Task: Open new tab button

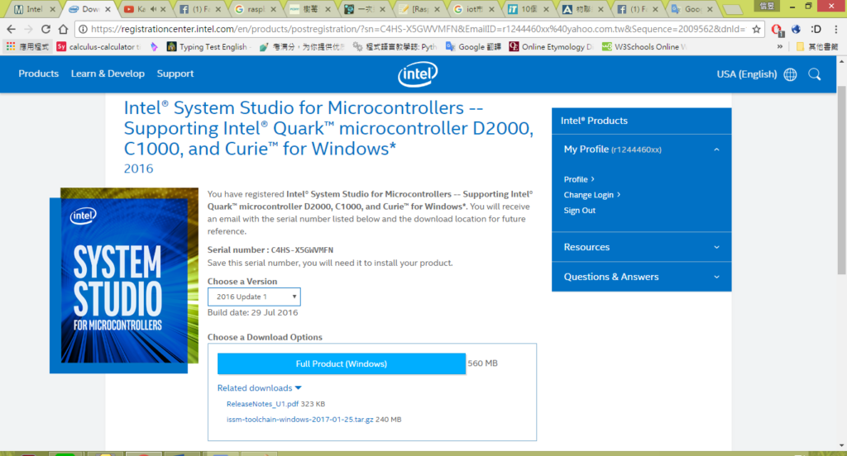Action: pos(732,9)
